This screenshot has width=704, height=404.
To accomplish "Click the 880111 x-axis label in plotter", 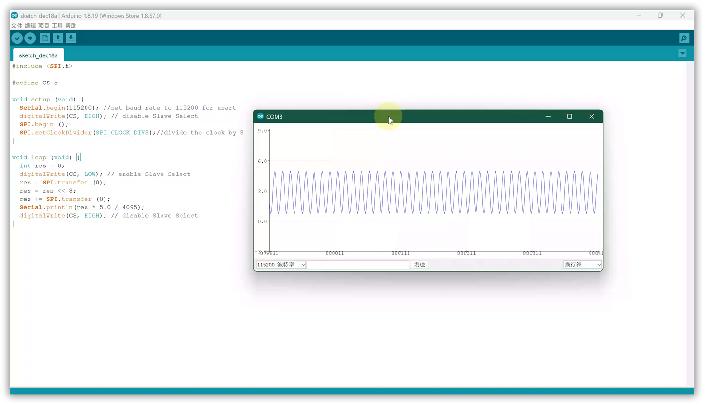I will tap(400, 253).
